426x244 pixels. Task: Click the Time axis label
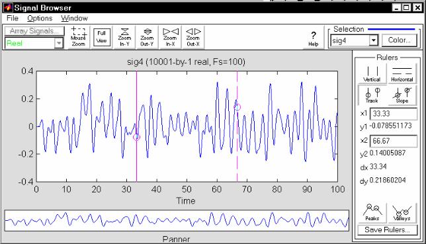coord(186,201)
